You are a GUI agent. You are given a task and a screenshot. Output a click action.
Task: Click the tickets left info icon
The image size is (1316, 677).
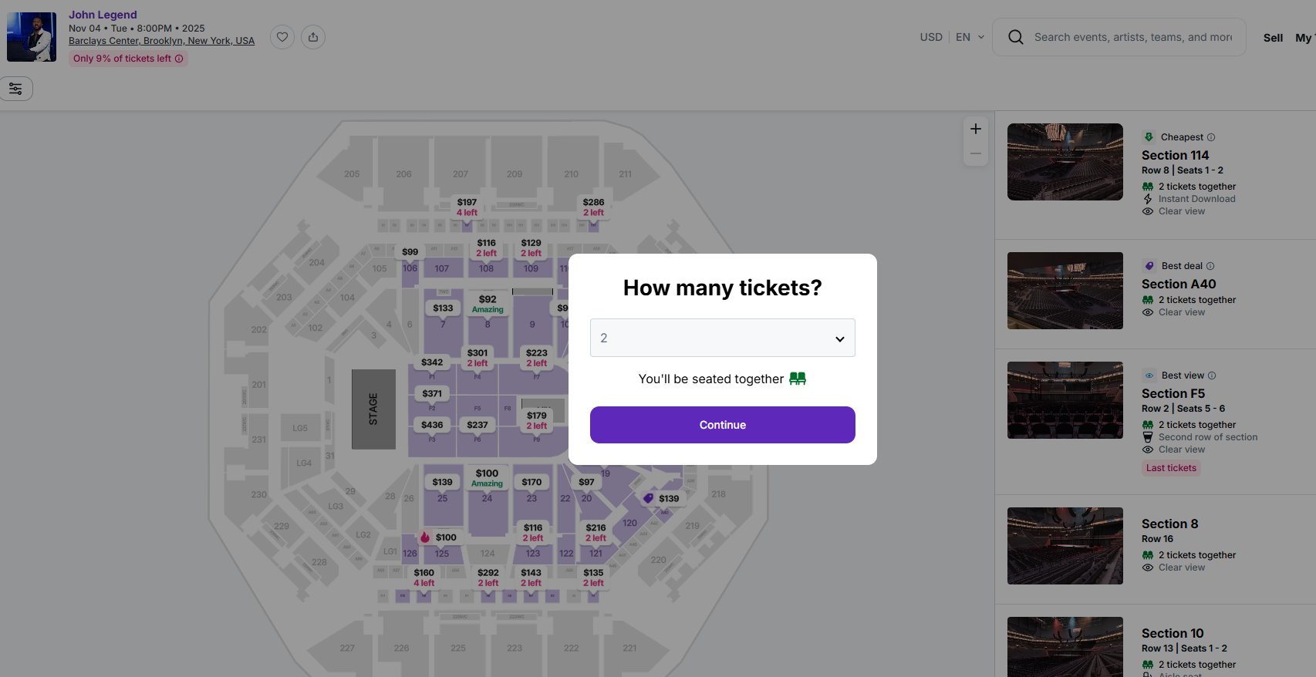[179, 59]
